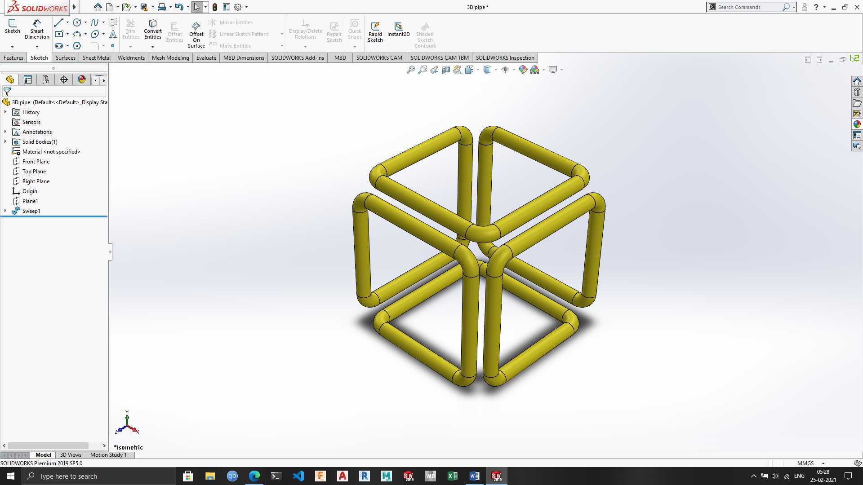Select Top Plane in feature tree
Image resolution: width=863 pixels, height=485 pixels.
point(34,172)
